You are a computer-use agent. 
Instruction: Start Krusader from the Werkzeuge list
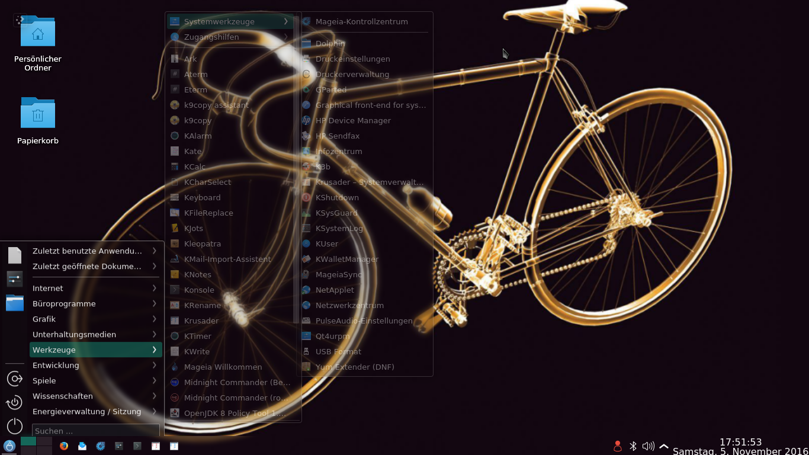230,321
